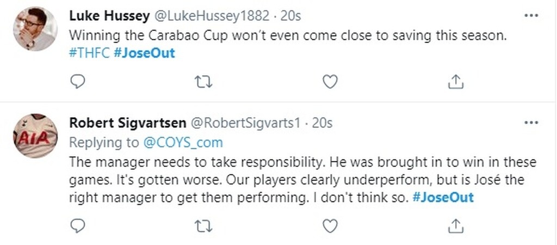The image size is (557, 245).
Task: Retweet Luke Hussey's Carabao Cup tweet
Action: [x=203, y=82]
